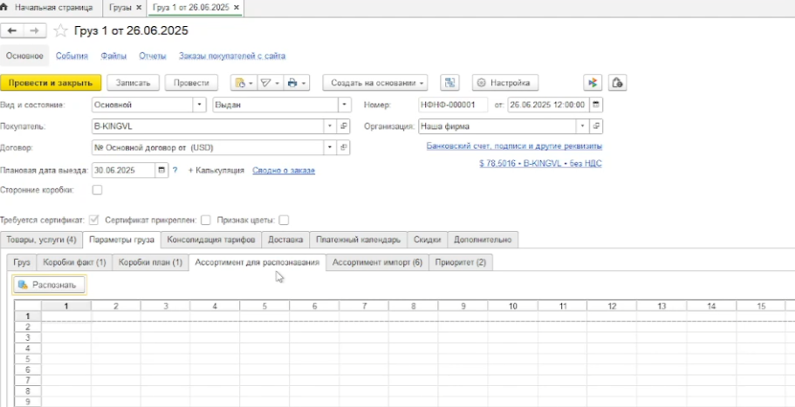Image resolution: width=795 pixels, height=407 pixels.
Task: Expand the Договор field dropdown arrow
Action: pos(330,148)
